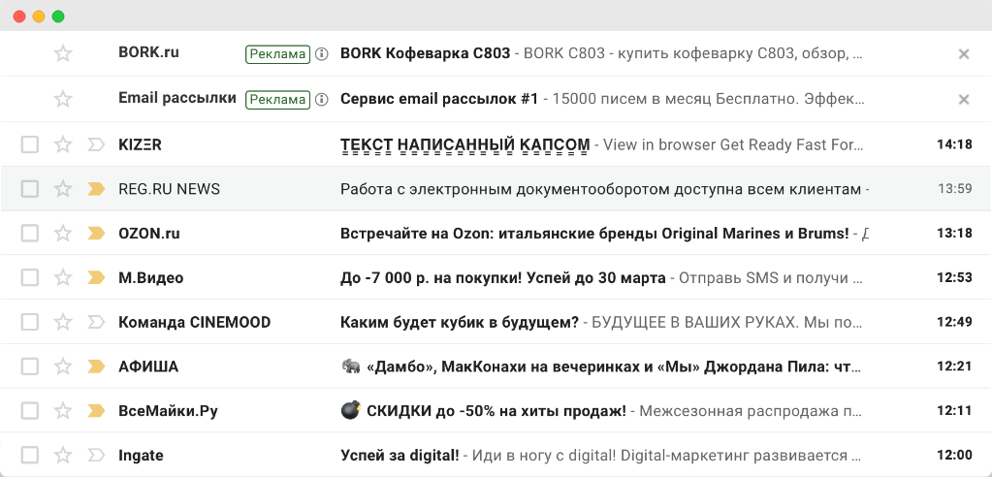
Task: Star the Команда CINEMOOD email
Action: [x=63, y=323]
